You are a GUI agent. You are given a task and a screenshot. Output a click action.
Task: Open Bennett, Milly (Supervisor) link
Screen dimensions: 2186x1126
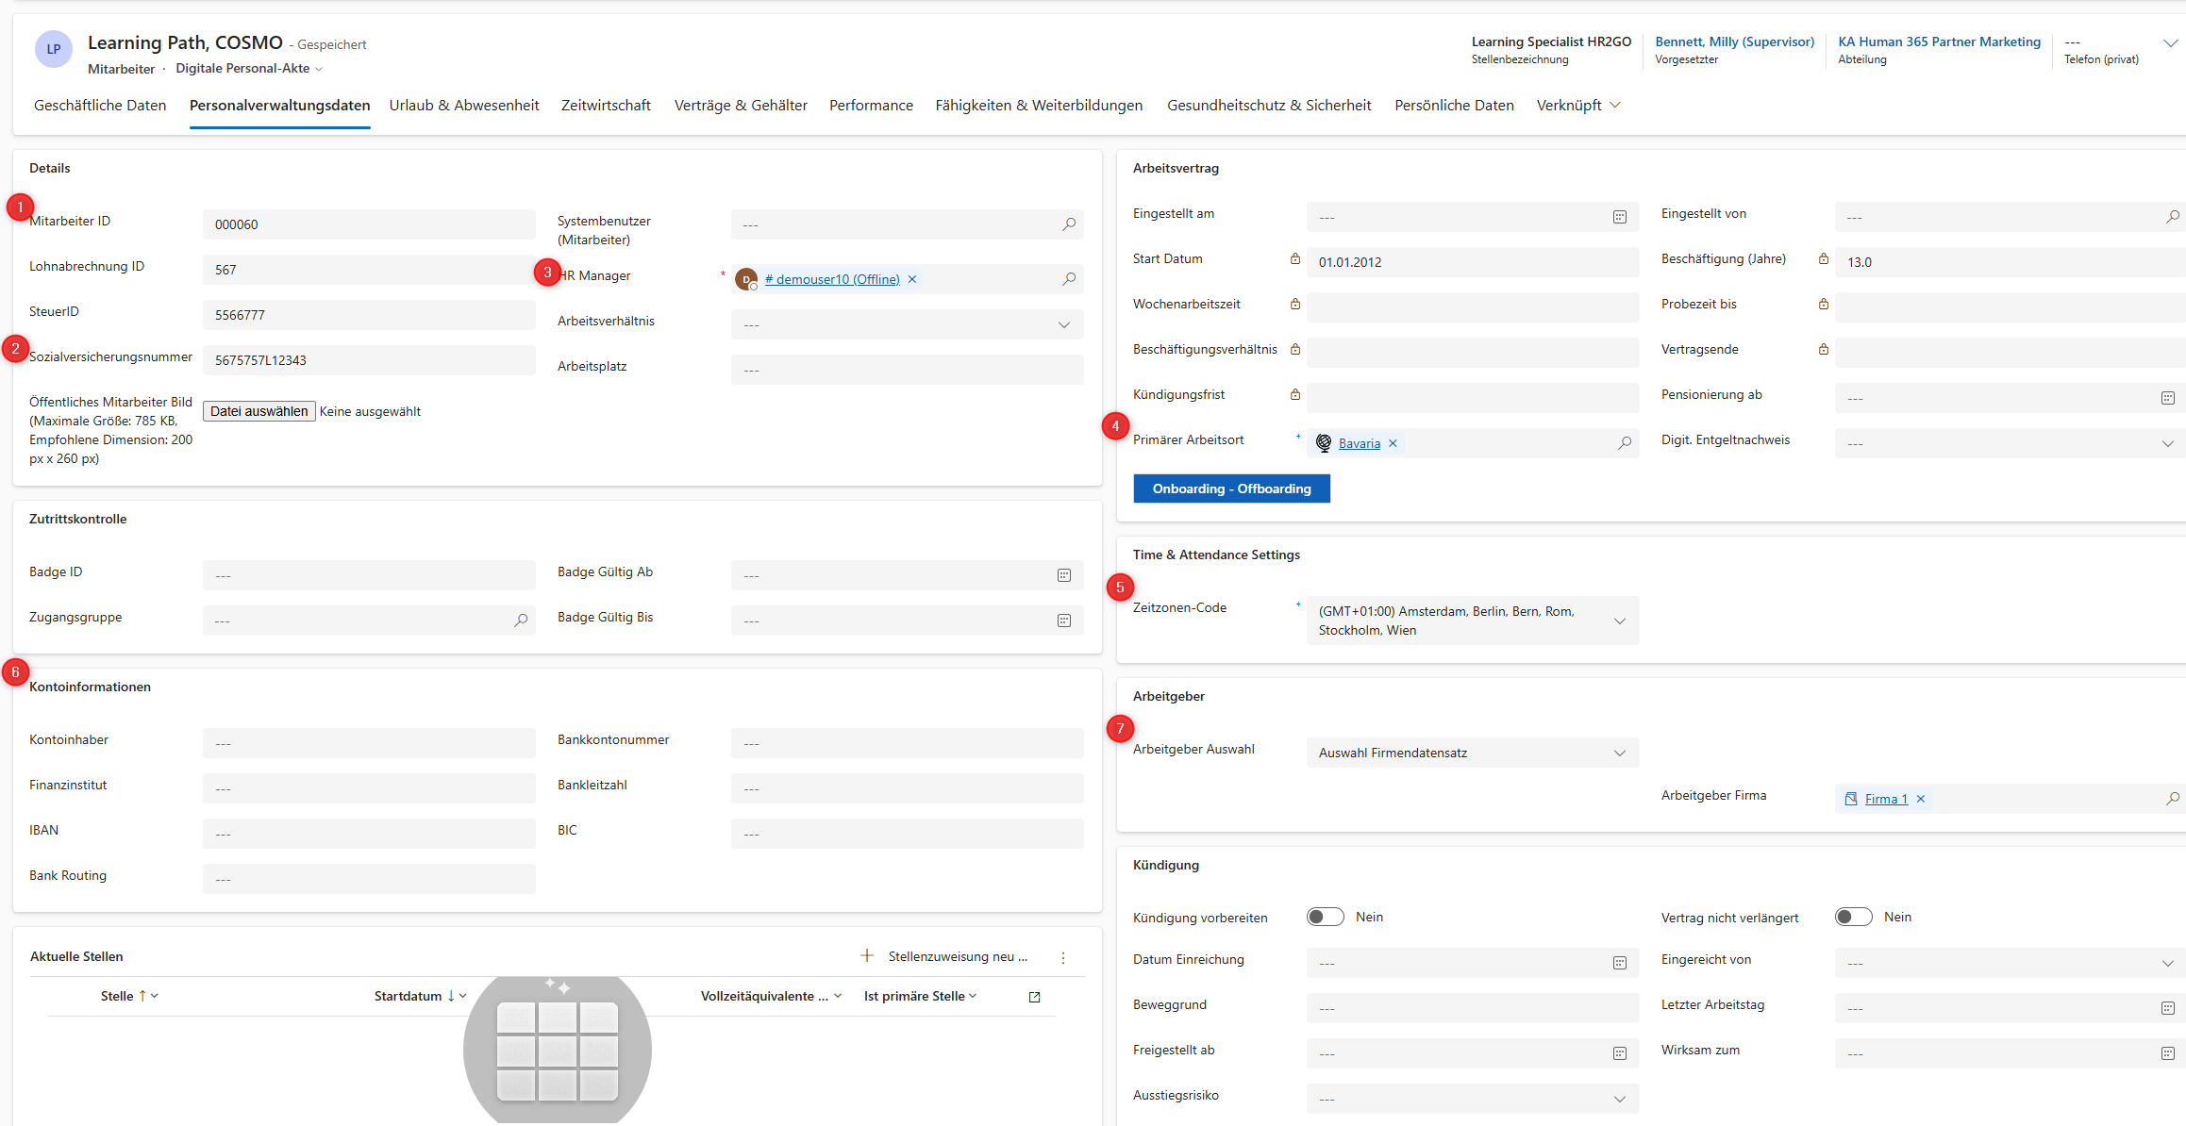coord(1734,41)
